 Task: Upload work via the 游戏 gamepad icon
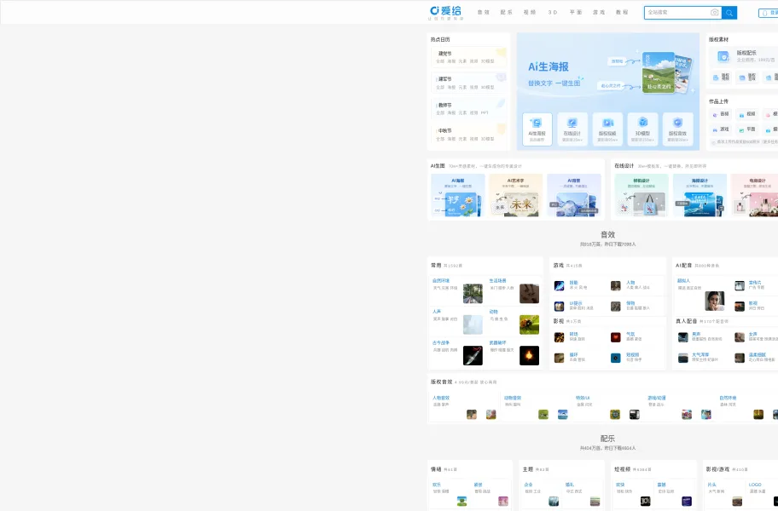click(x=715, y=129)
